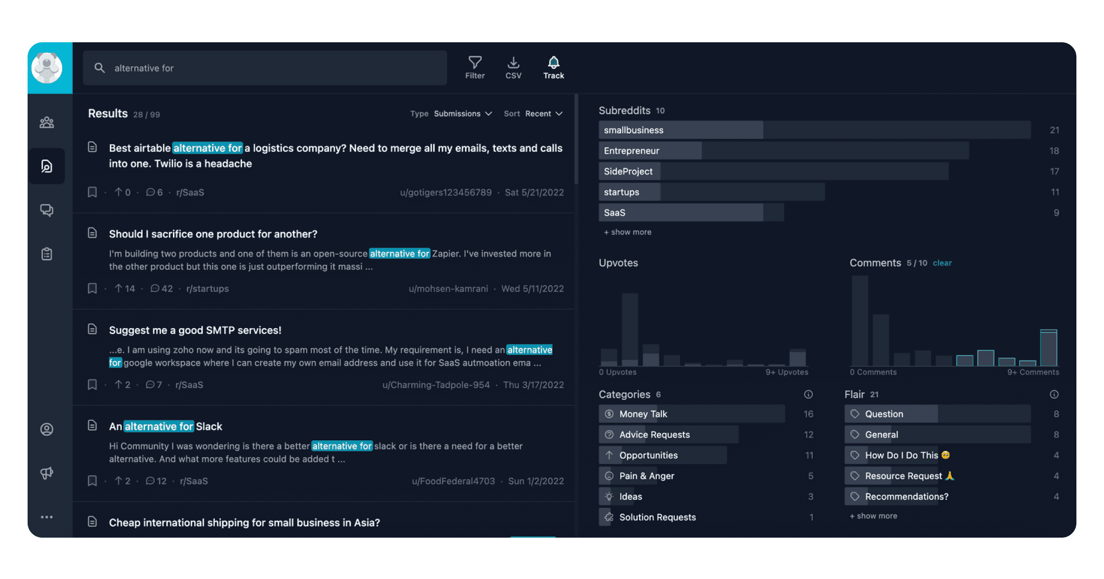
Task: Click the 42 comments count on startups post
Action: click(x=162, y=289)
